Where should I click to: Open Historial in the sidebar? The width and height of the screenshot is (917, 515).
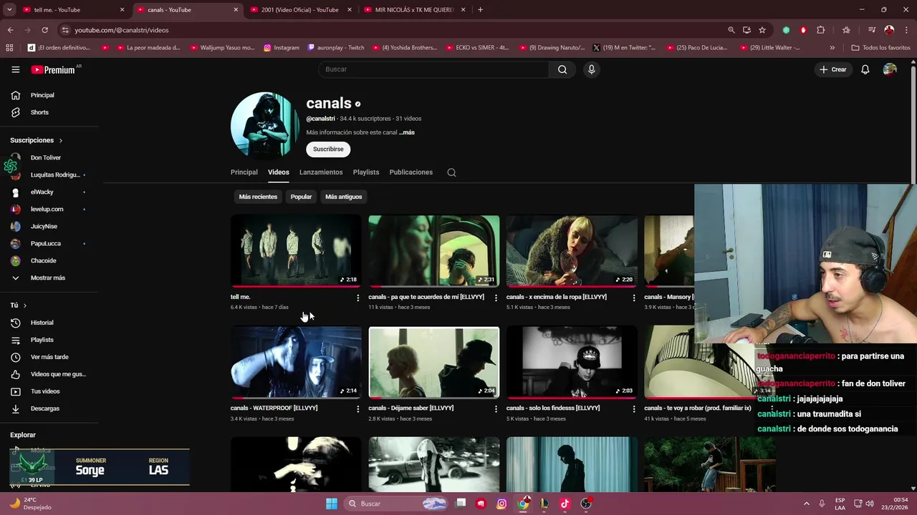(42, 323)
